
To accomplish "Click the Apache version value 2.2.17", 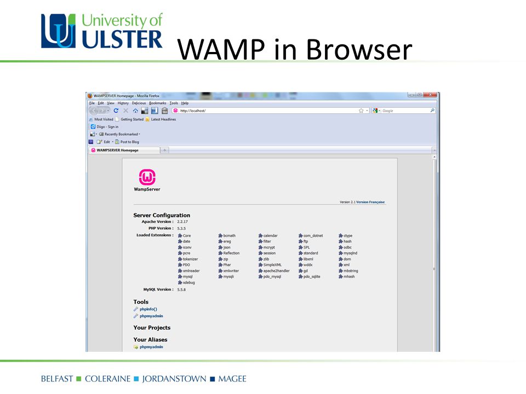I will (x=182, y=222).
